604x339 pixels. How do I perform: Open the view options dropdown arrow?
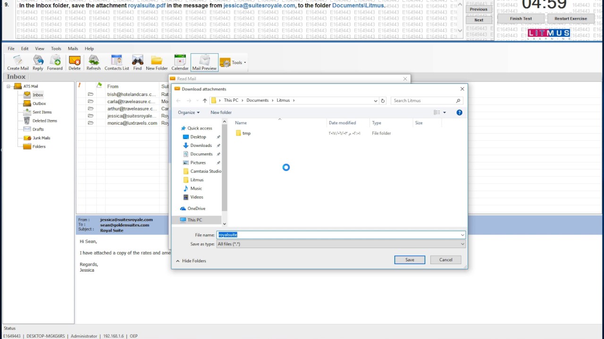(x=445, y=113)
